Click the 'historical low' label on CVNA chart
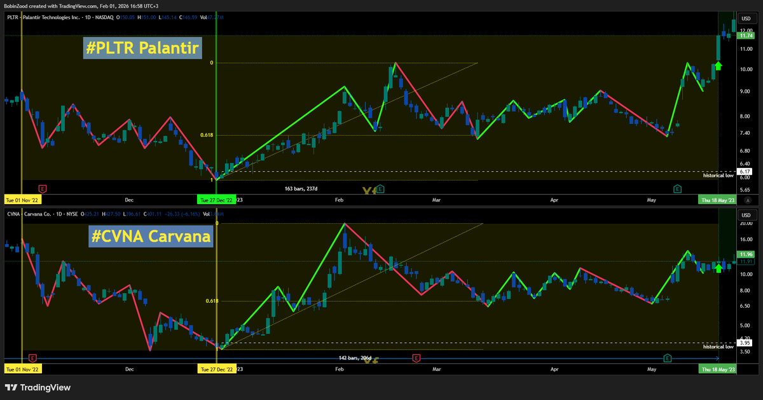The image size is (763, 400). pyautogui.click(x=718, y=347)
